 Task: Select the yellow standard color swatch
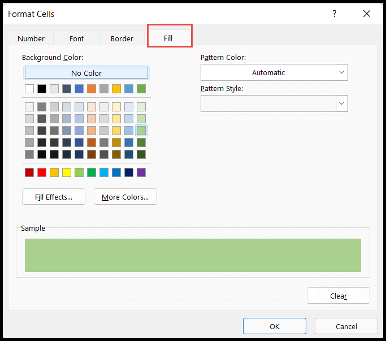coord(67,172)
